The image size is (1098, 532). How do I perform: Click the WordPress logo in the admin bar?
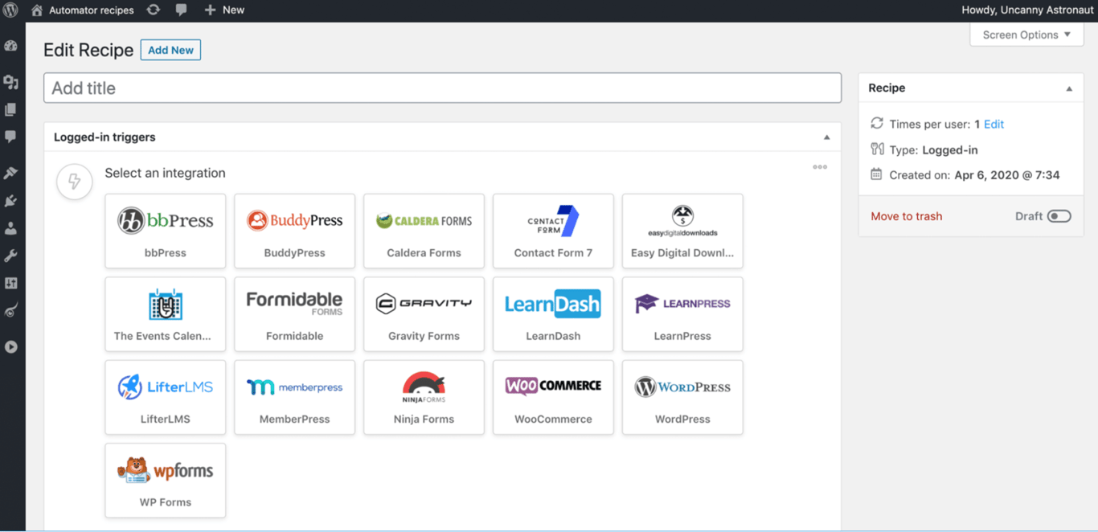(x=11, y=10)
